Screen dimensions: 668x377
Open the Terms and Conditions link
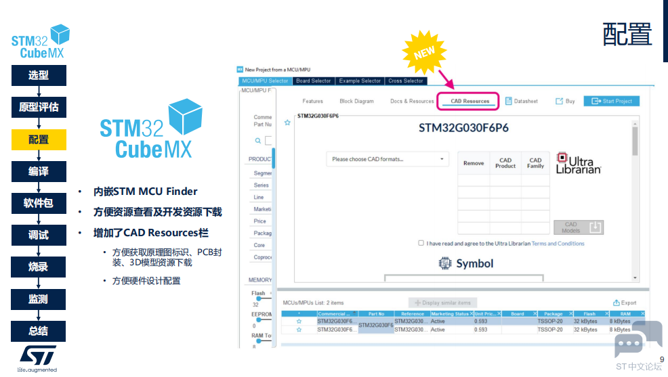[558, 244]
